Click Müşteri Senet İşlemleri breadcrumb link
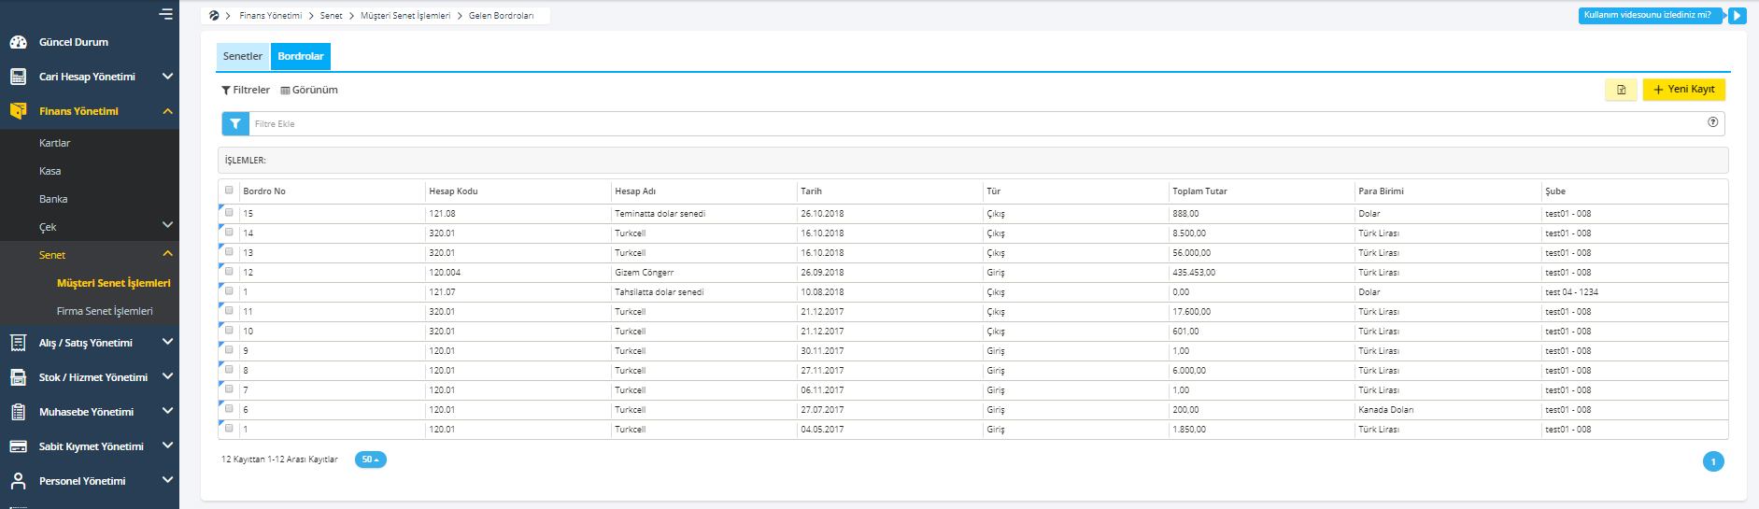 coord(405,16)
